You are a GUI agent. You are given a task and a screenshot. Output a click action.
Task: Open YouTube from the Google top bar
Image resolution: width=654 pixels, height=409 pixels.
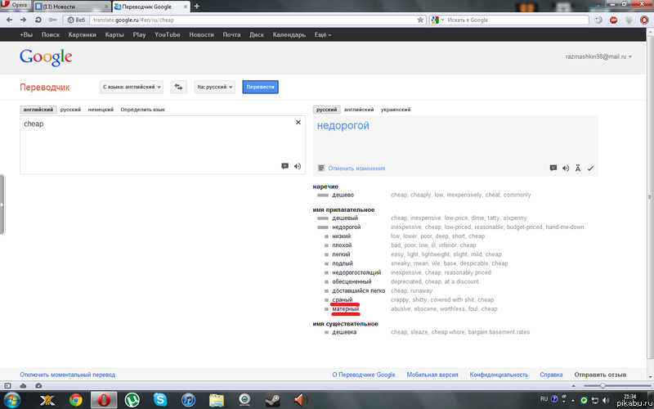click(x=168, y=35)
